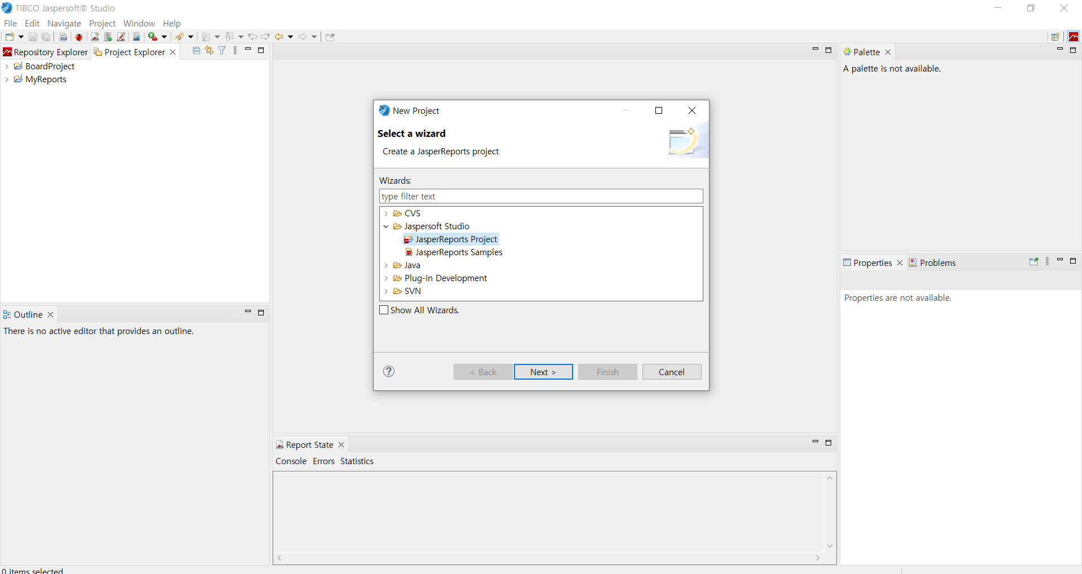Image resolution: width=1082 pixels, height=574 pixels.
Task: Switch to the Problems tab
Action: coord(933,262)
